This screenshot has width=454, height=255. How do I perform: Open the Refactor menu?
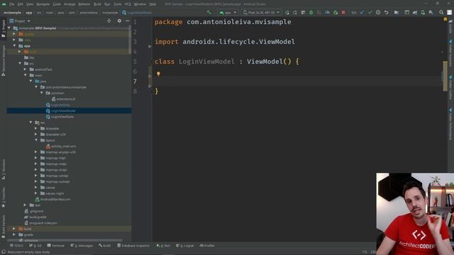[x=84, y=4]
